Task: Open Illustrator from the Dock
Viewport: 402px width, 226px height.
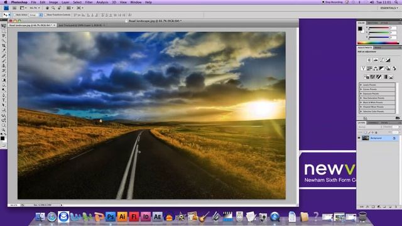Action: tap(122, 217)
